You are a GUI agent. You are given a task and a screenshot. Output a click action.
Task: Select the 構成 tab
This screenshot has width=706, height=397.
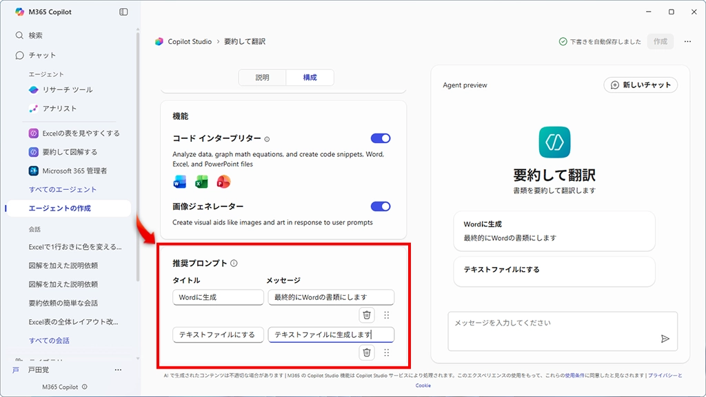point(310,78)
